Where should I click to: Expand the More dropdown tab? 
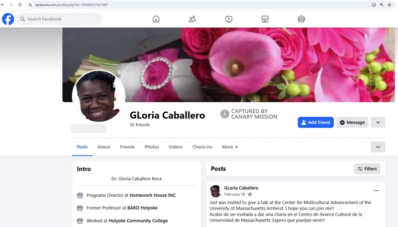[x=230, y=147]
